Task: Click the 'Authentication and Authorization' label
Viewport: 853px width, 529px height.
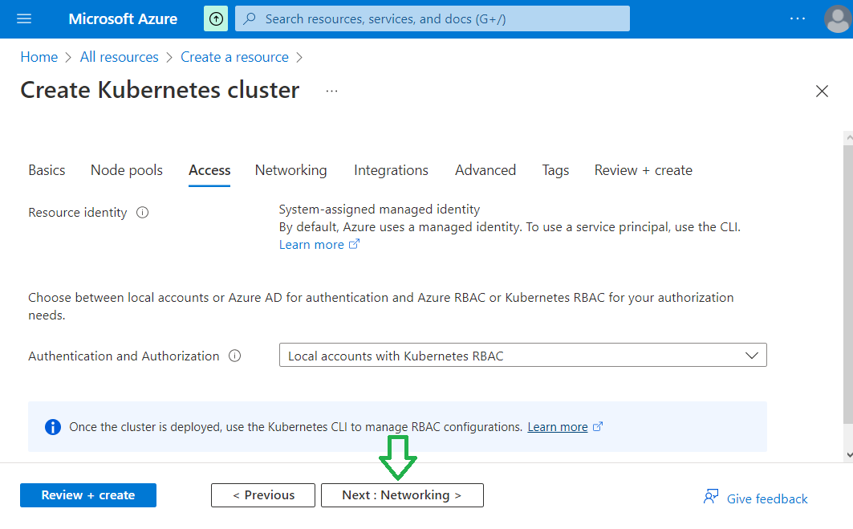Action: [x=124, y=356]
